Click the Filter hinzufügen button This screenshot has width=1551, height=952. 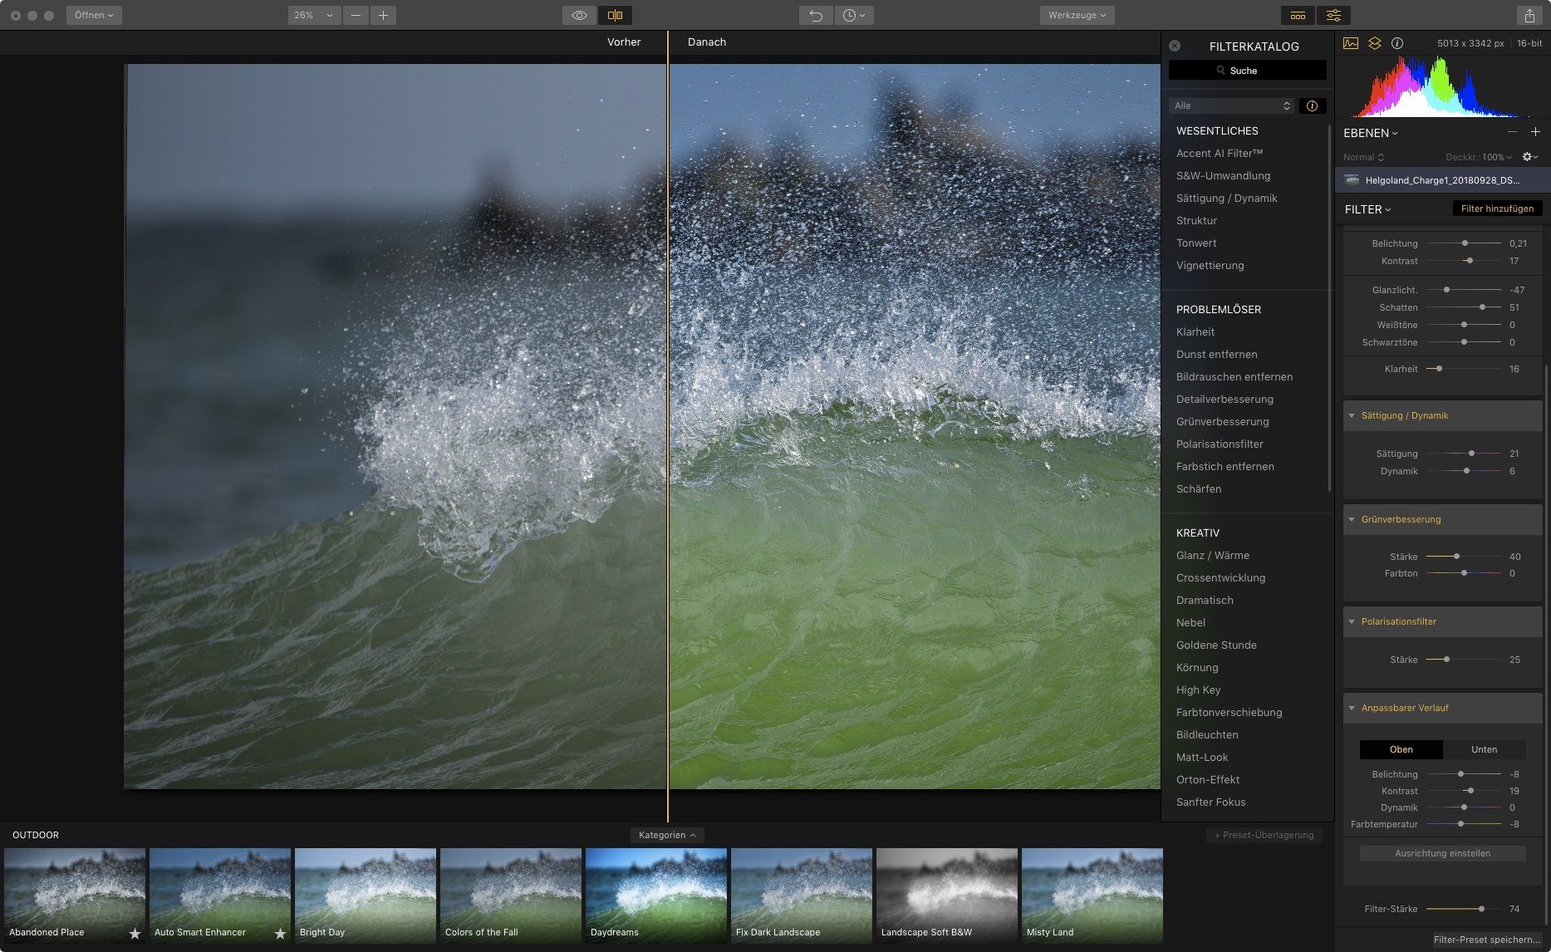tap(1497, 209)
